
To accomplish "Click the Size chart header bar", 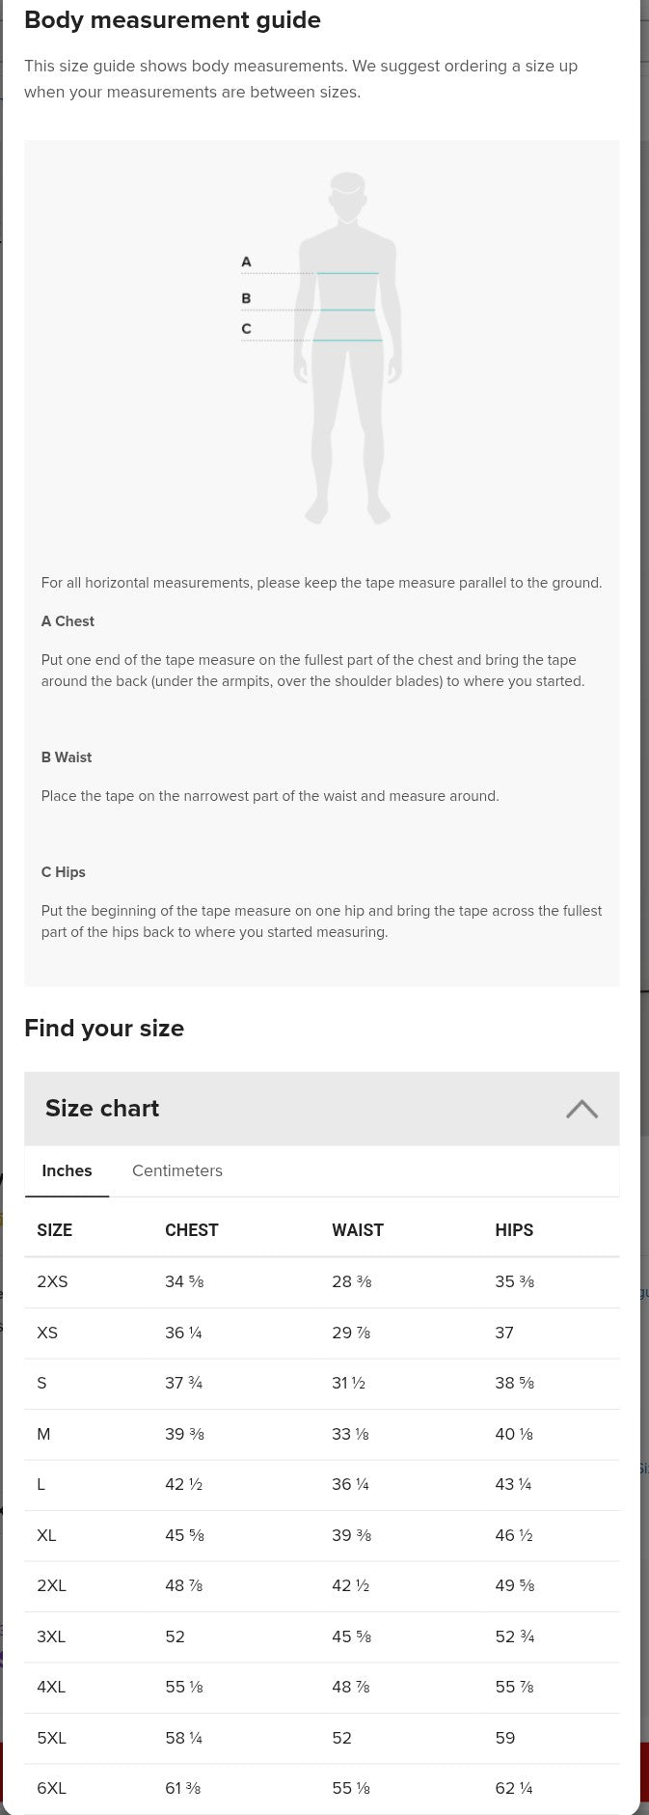I will pos(322,1109).
